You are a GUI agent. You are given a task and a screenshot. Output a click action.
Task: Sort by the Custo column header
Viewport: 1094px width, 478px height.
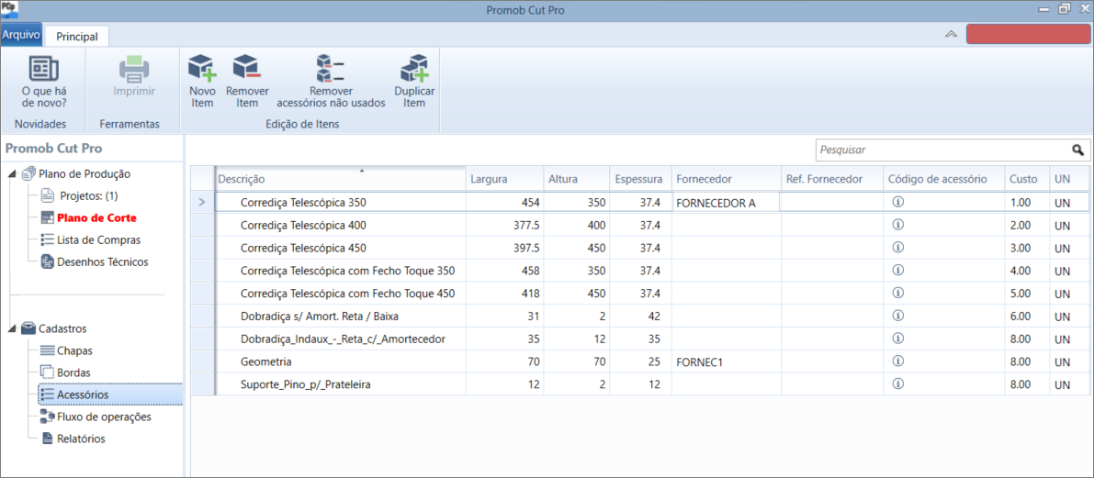click(x=1027, y=179)
